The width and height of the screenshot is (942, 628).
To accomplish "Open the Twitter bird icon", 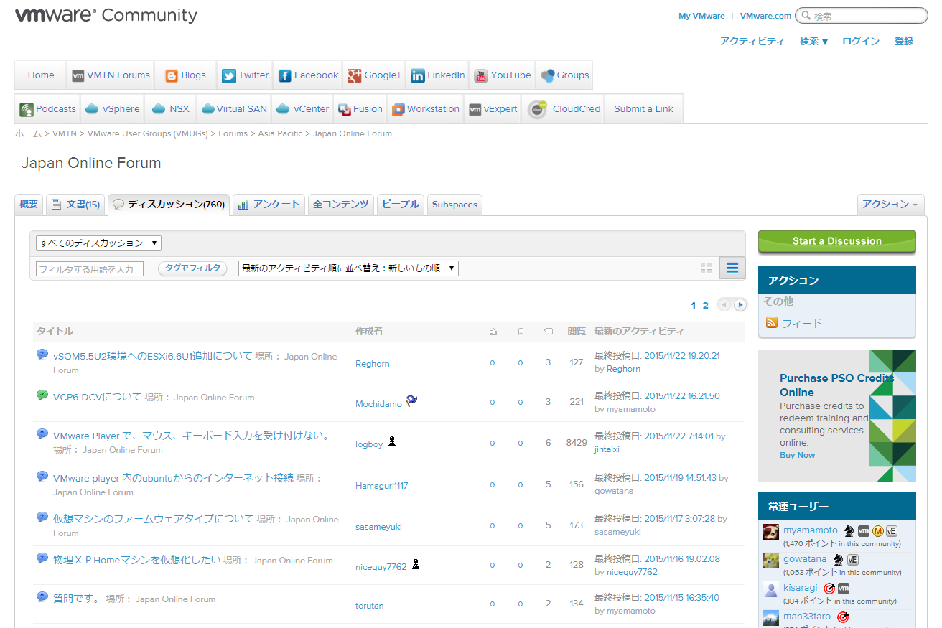I will tap(228, 75).
